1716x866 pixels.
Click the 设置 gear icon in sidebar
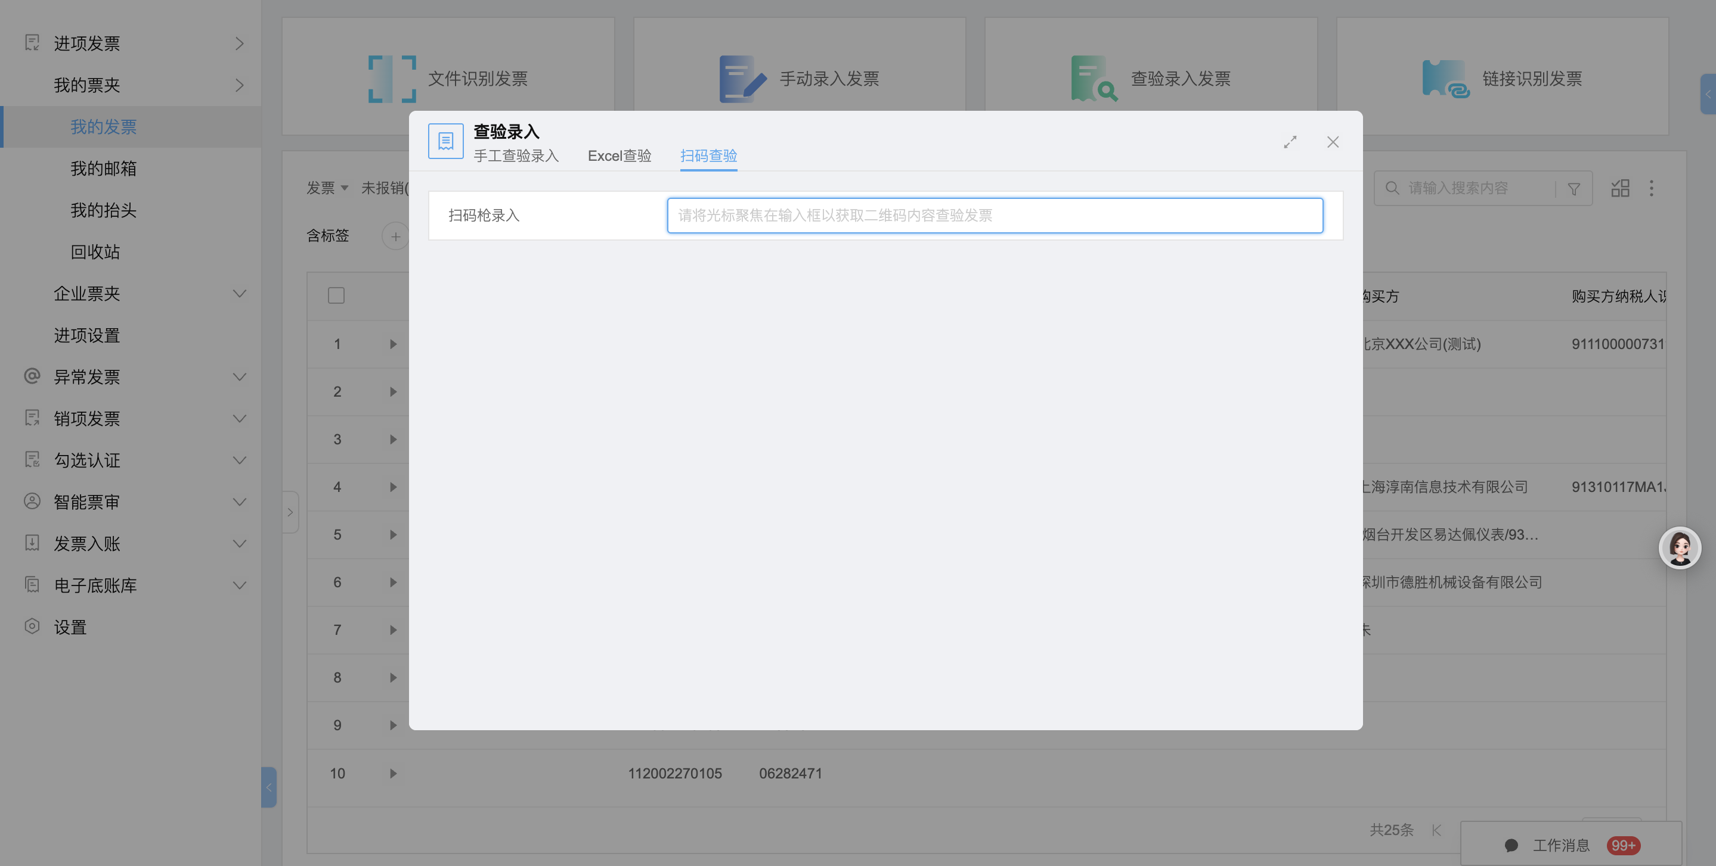tap(32, 627)
